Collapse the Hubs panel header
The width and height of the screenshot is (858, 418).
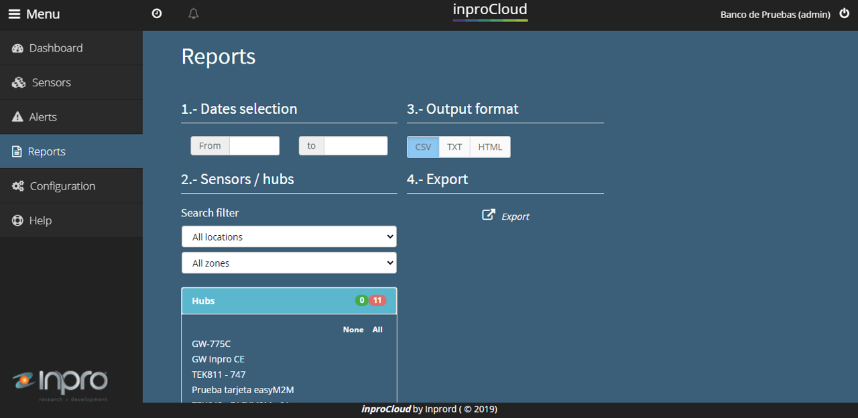click(x=289, y=301)
